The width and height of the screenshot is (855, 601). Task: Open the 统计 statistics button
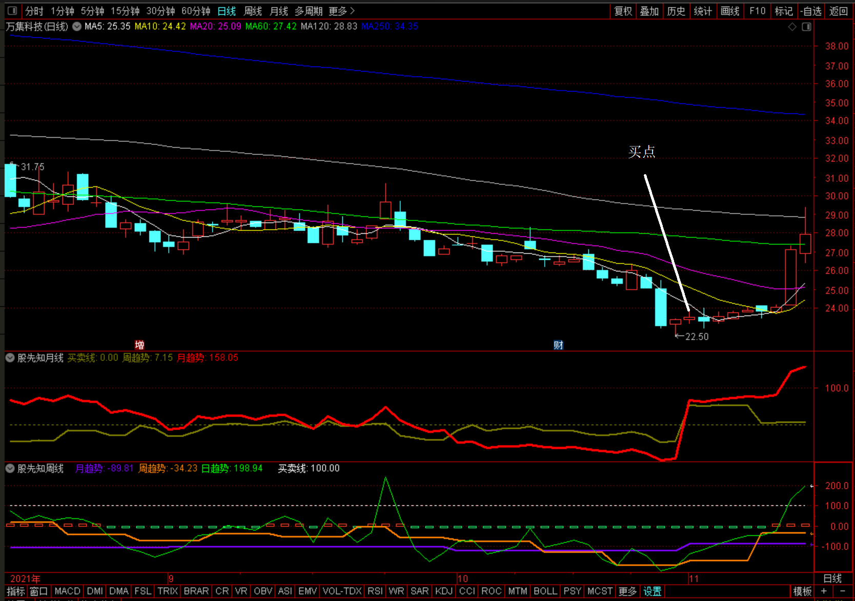(703, 11)
